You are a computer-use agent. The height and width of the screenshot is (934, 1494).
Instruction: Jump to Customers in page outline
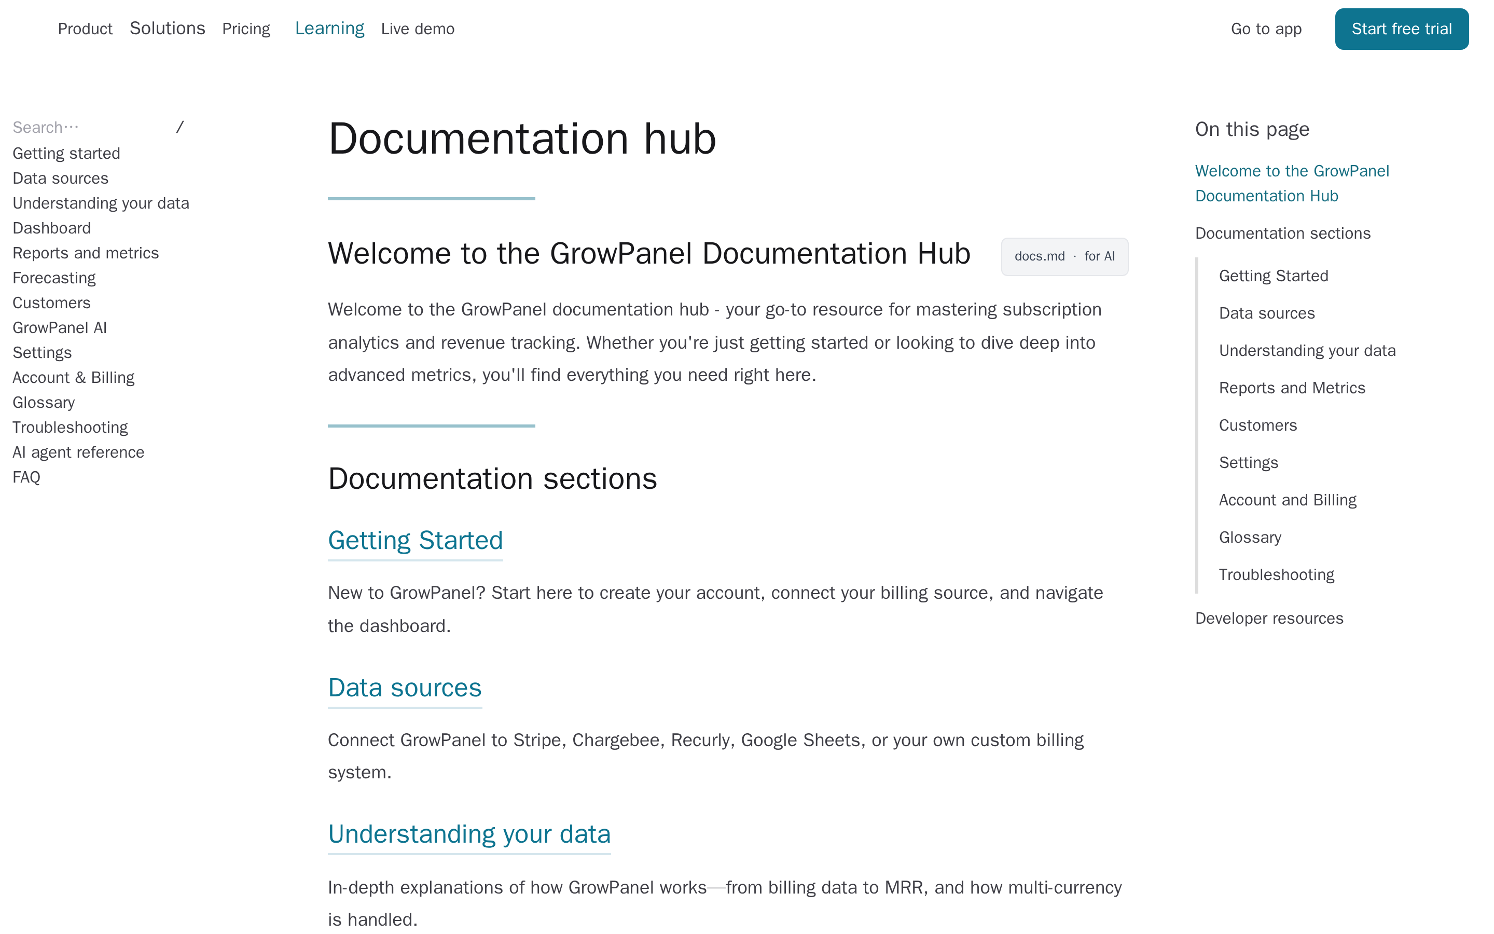click(x=1258, y=425)
